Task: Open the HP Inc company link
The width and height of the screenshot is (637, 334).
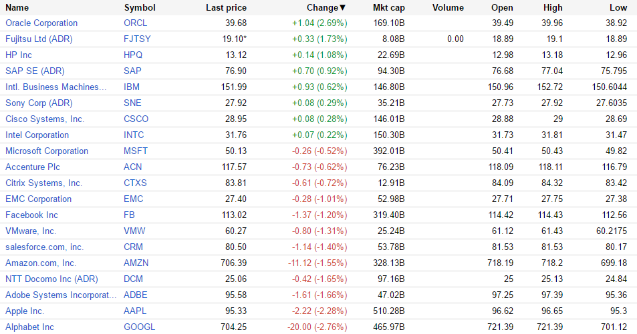Action: coord(19,55)
